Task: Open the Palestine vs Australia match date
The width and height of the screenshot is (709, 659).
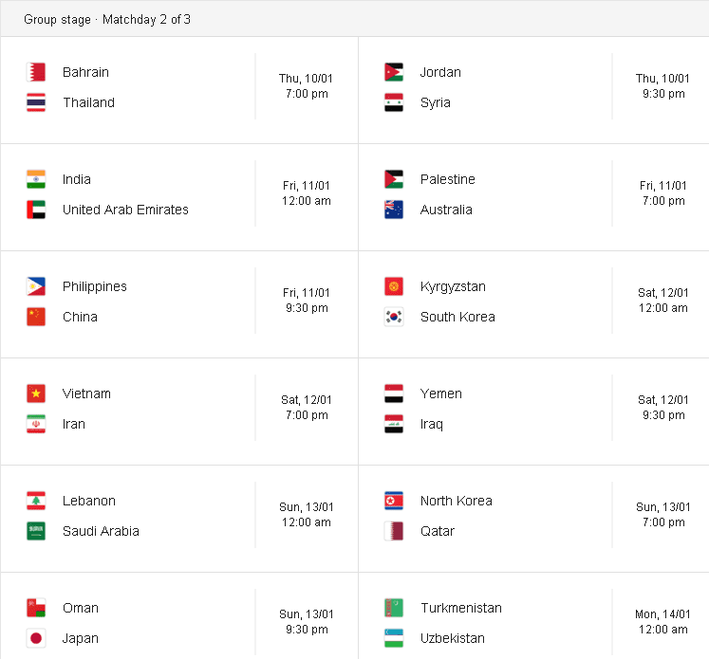Action: click(x=662, y=186)
